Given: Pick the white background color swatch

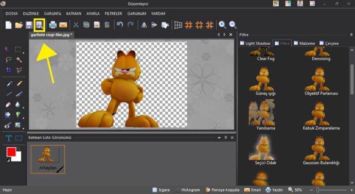Looking at the screenshot, I should click(x=19, y=158).
